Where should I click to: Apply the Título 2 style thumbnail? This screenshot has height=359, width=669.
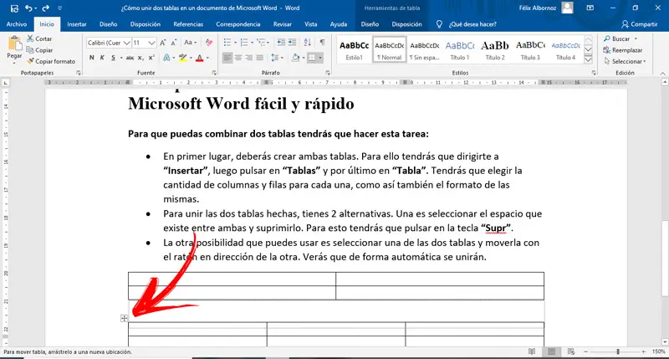(495, 50)
